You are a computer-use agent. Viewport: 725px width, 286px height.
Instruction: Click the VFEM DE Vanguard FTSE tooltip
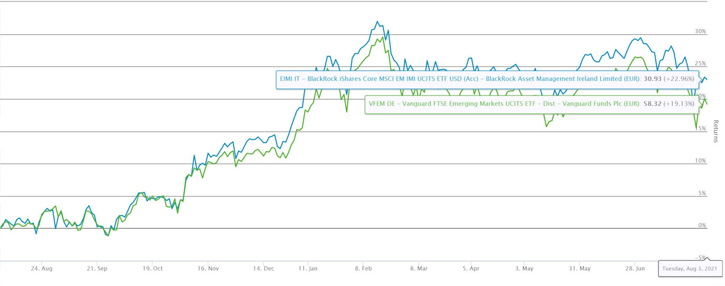click(x=532, y=104)
